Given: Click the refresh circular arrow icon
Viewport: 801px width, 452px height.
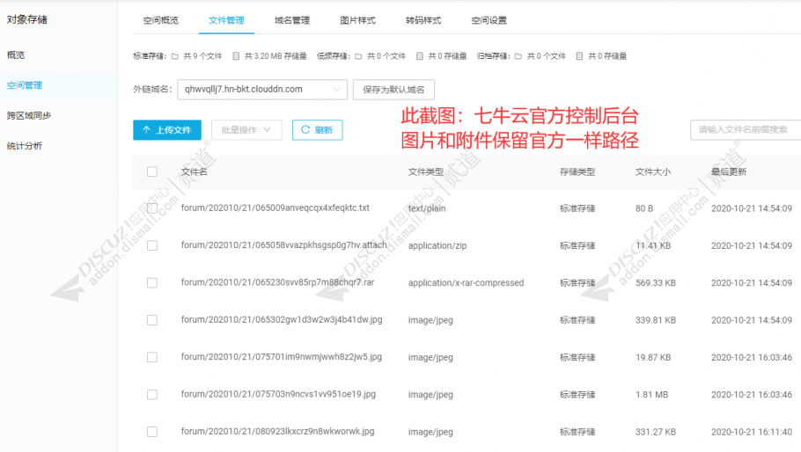Looking at the screenshot, I should coord(305,129).
